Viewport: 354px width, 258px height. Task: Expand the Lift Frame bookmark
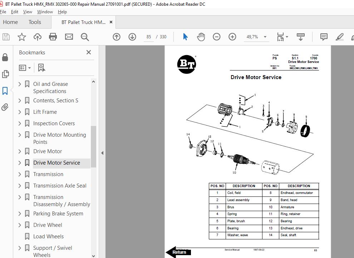[20, 112]
